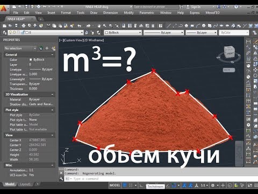Toggle the PICKADD value icon in Properties
The width and height of the screenshot is (258, 194).
pos(41,48)
